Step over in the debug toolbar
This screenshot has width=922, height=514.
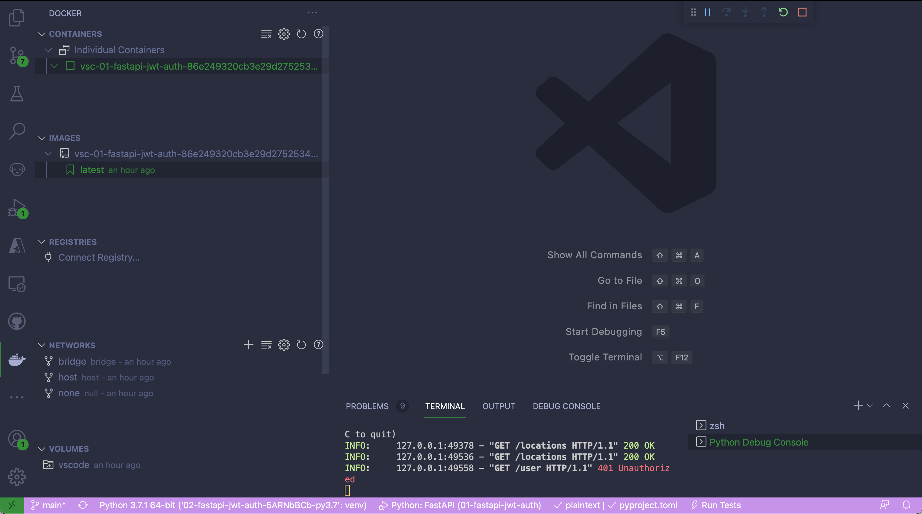[x=726, y=12]
